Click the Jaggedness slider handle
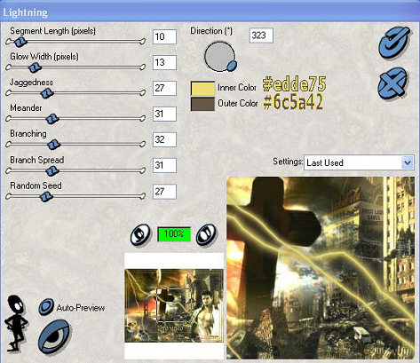This screenshot has height=363, width=420. (47, 93)
